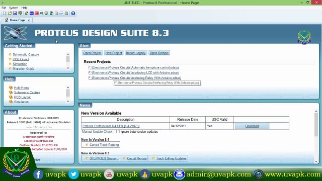Open Schematic Capture in Help panel
Screen dimensions: 322x181
tap(27, 93)
